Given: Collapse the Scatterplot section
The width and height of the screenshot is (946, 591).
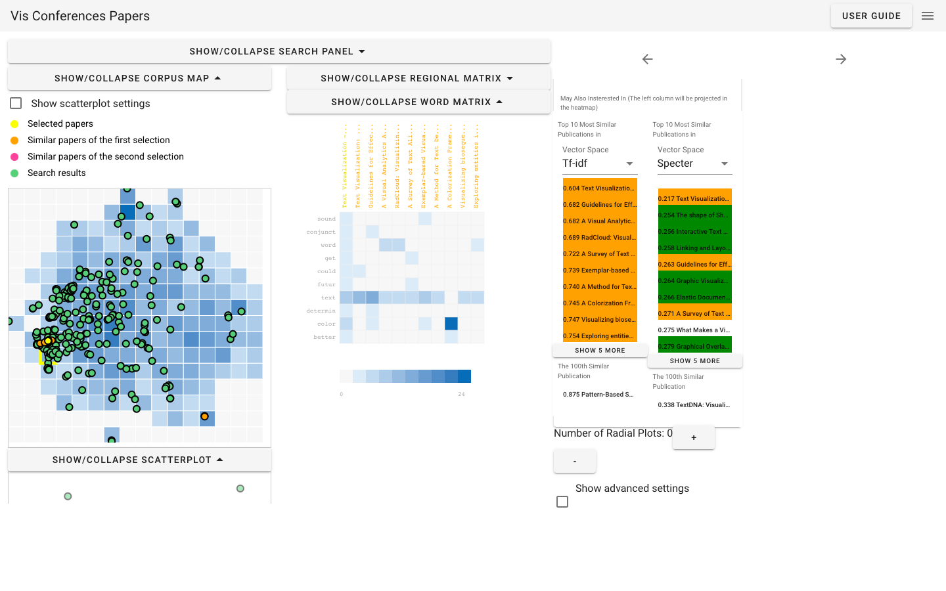Looking at the screenshot, I should click(x=139, y=460).
